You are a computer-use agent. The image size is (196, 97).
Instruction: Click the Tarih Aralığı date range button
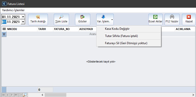tap(38, 19)
